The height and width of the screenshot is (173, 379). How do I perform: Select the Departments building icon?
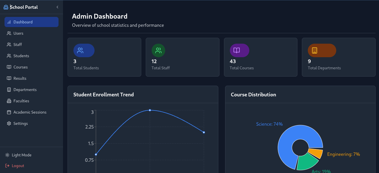[x=9, y=89]
